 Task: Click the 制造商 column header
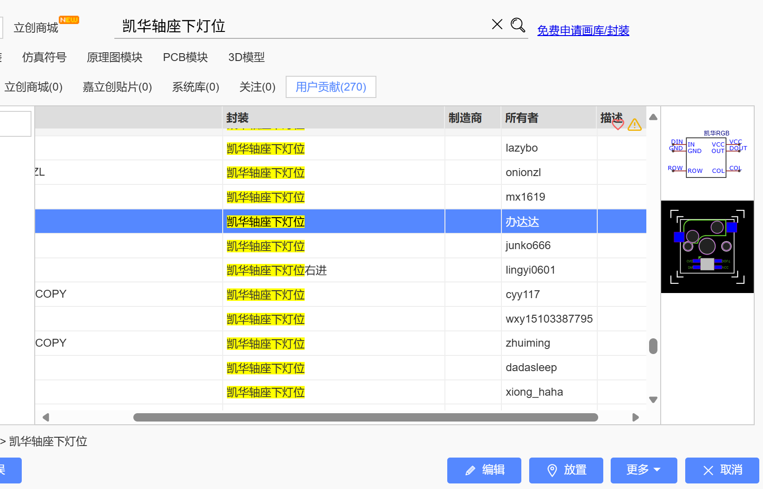[473, 118]
